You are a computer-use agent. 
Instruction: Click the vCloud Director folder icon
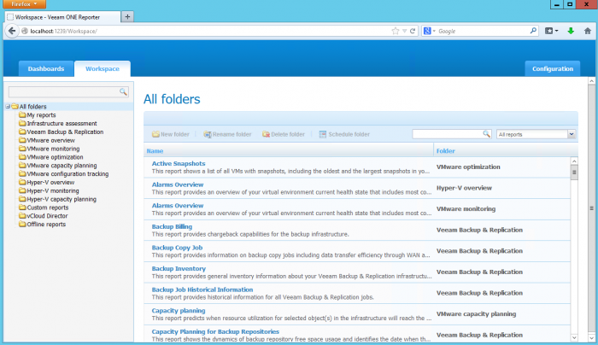pos(22,216)
